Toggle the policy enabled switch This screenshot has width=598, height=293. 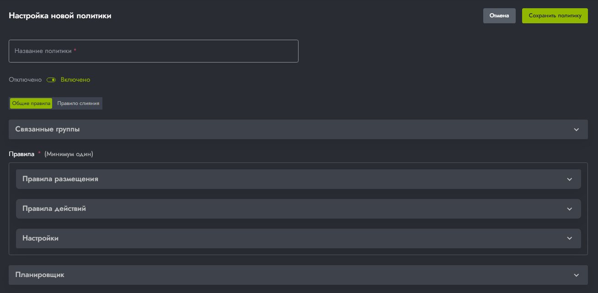point(51,80)
